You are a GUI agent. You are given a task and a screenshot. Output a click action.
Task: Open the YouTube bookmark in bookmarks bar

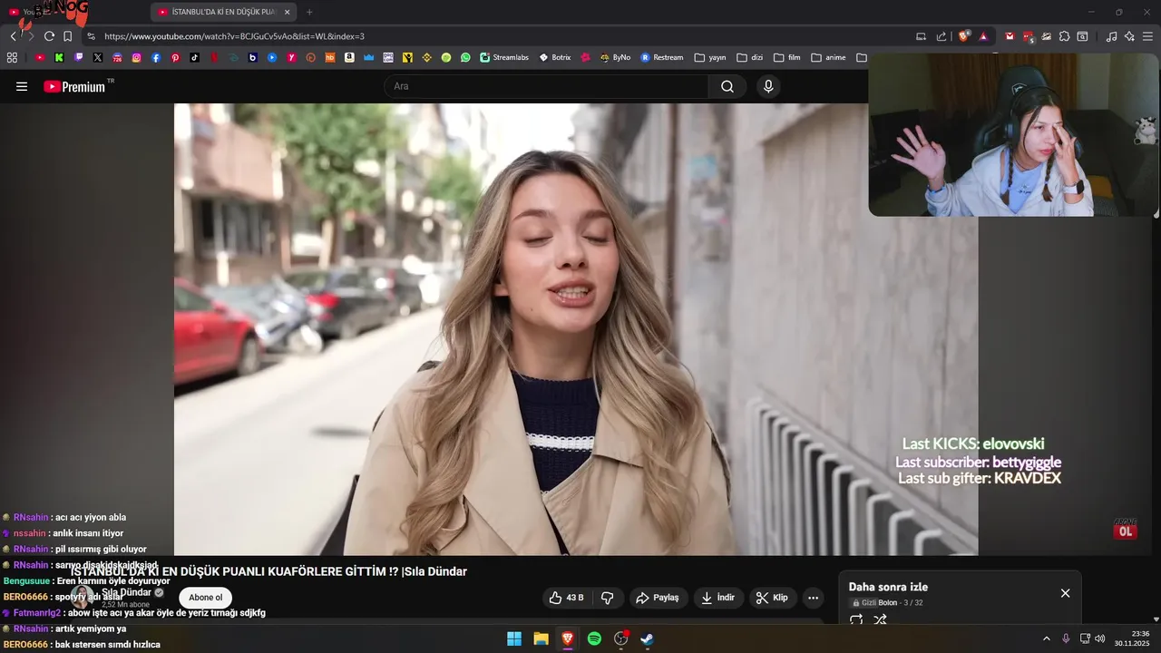coord(40,57)
